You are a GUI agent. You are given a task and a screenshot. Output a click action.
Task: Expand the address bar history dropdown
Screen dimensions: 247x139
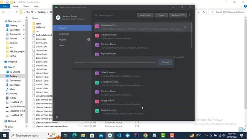[198, 12]
